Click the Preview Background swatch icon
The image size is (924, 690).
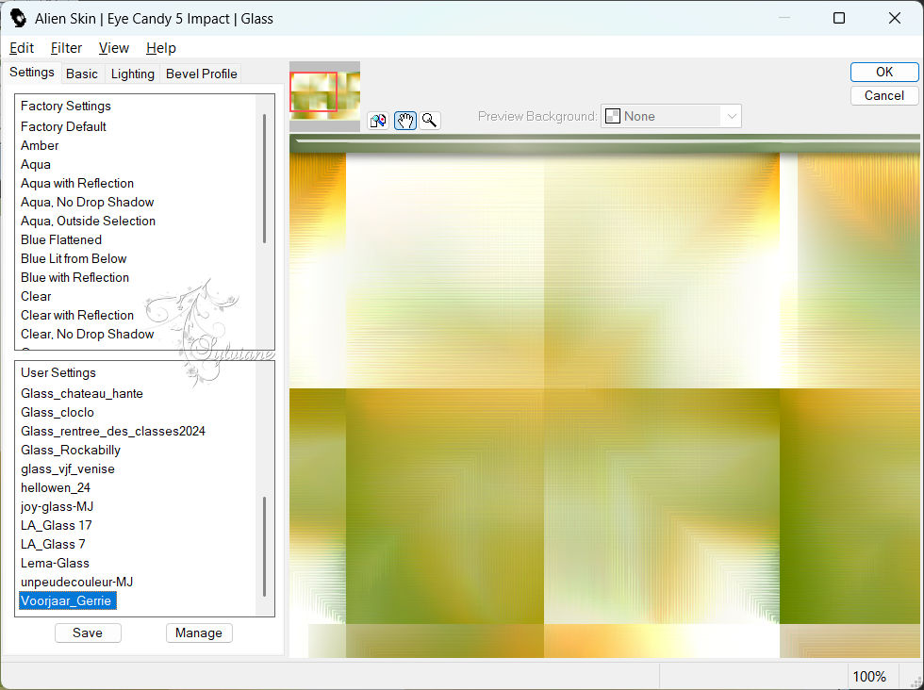[613, 116]
